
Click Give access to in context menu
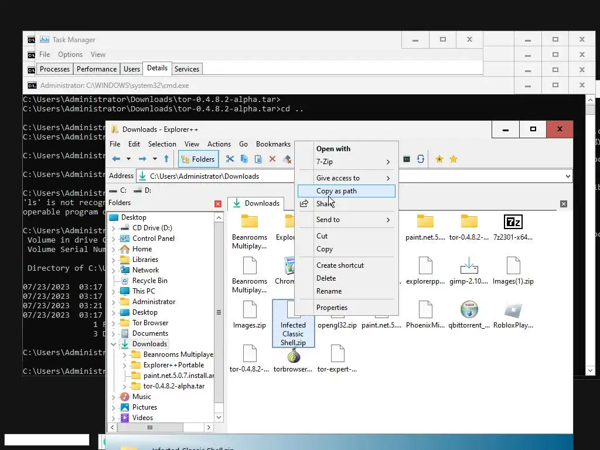(346, 178)
